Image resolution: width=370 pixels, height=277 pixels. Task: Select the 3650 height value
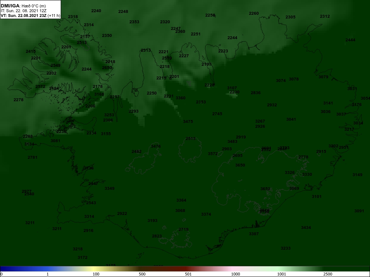click(240, 165)
